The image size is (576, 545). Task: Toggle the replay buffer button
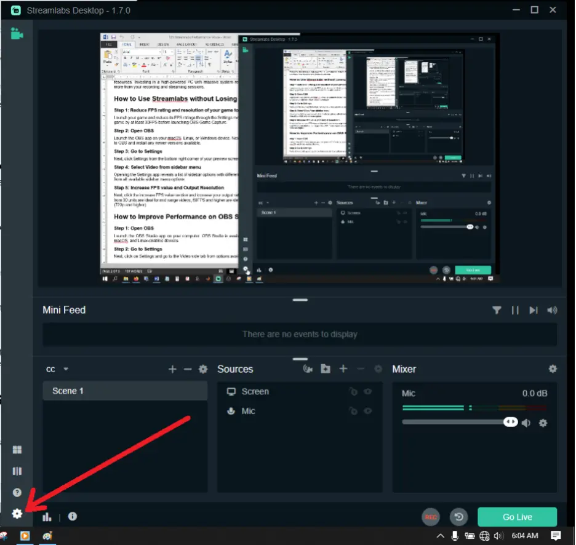click(x=459, y=517)
